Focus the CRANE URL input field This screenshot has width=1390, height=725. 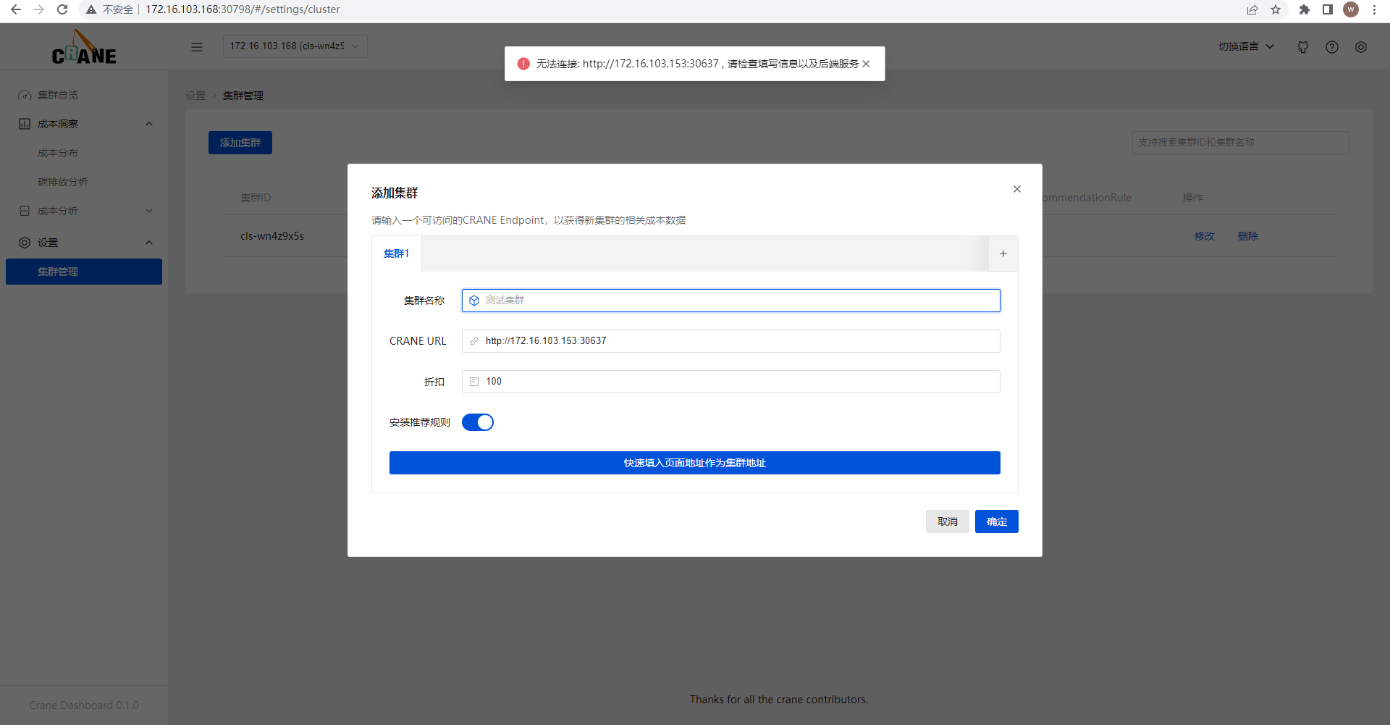[731, 341]
